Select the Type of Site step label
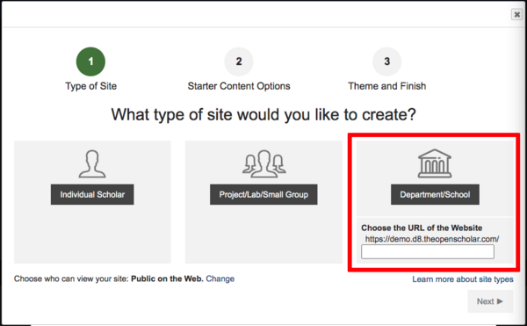This screenshot has height=326, width=527. click(91, 86)
